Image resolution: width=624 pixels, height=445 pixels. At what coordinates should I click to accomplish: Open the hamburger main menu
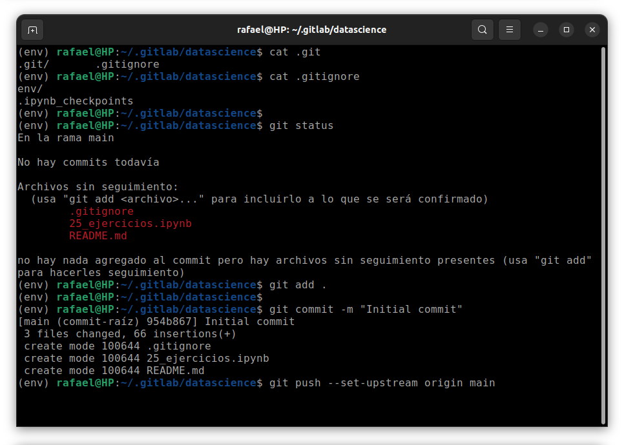pos(510,30)
